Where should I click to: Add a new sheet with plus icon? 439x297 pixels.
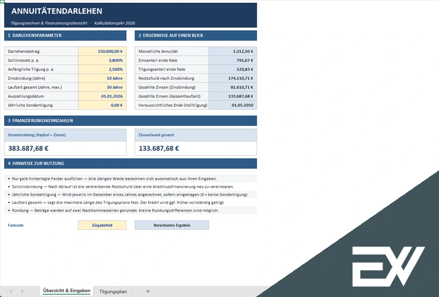pos(148,291)
